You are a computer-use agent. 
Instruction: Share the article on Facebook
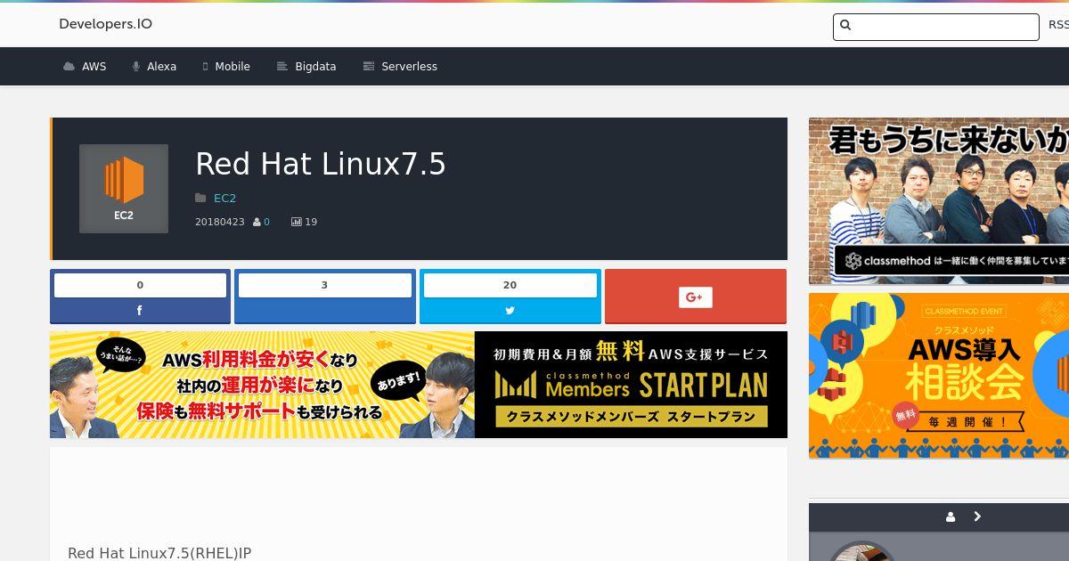(140, 297)
